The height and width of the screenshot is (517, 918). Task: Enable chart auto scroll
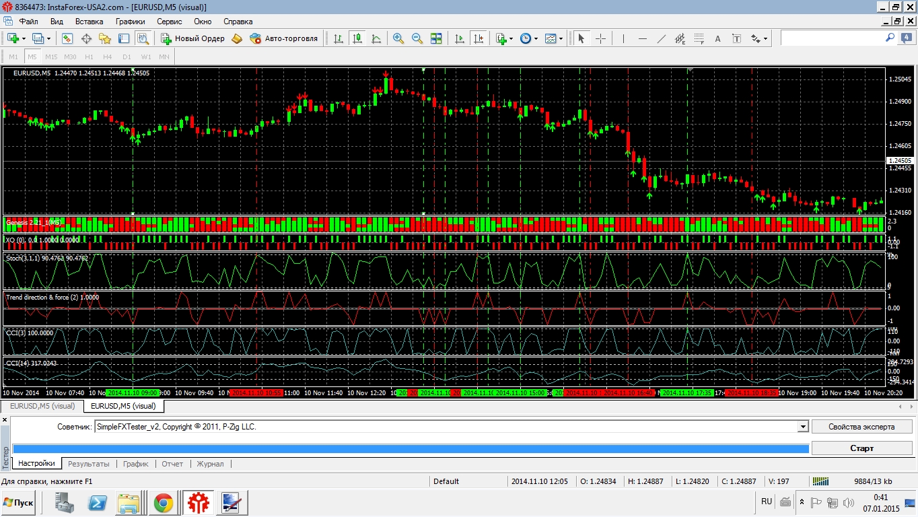pos(460,38)
